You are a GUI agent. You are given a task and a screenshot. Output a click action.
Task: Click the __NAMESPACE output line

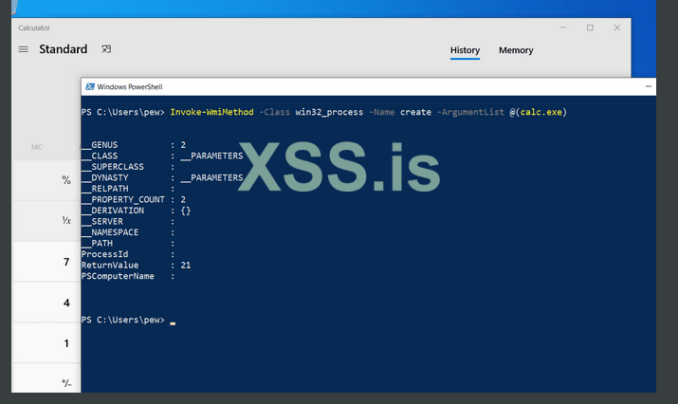click(x=128, y=232)
